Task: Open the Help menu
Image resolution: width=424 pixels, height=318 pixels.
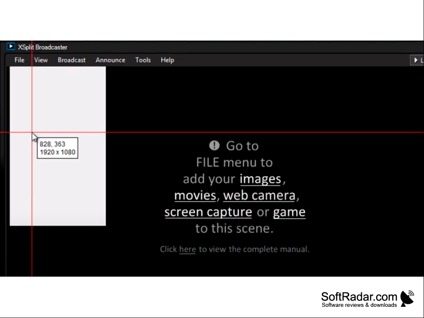Action: pyautogui.click(x=168, y=60)
